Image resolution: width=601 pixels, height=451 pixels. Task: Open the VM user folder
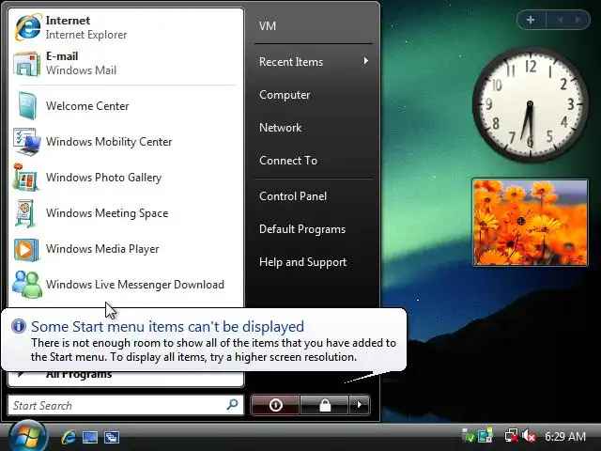tap(268, 26)
